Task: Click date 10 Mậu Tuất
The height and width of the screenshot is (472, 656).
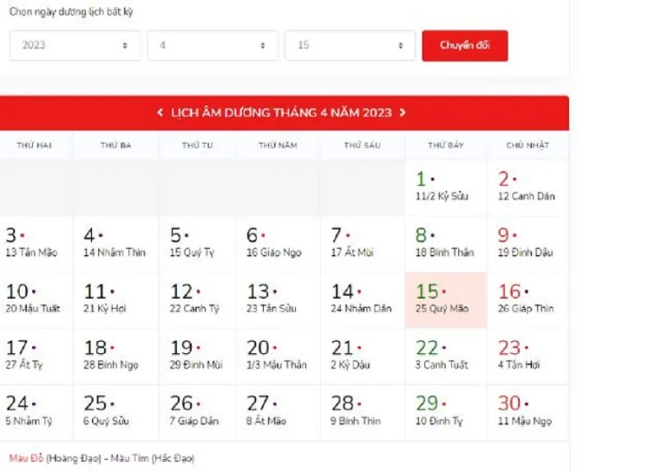Action: pos(35,300)
